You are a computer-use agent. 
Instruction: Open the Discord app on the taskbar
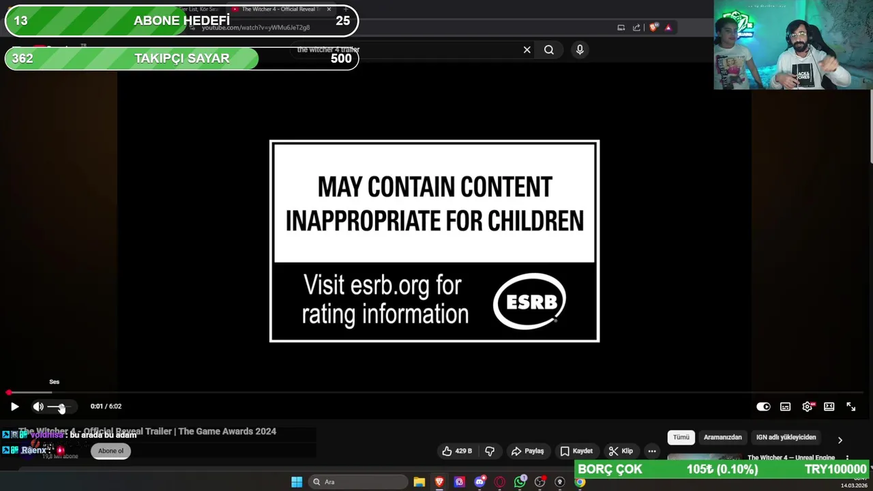click(x=479, y=482)
